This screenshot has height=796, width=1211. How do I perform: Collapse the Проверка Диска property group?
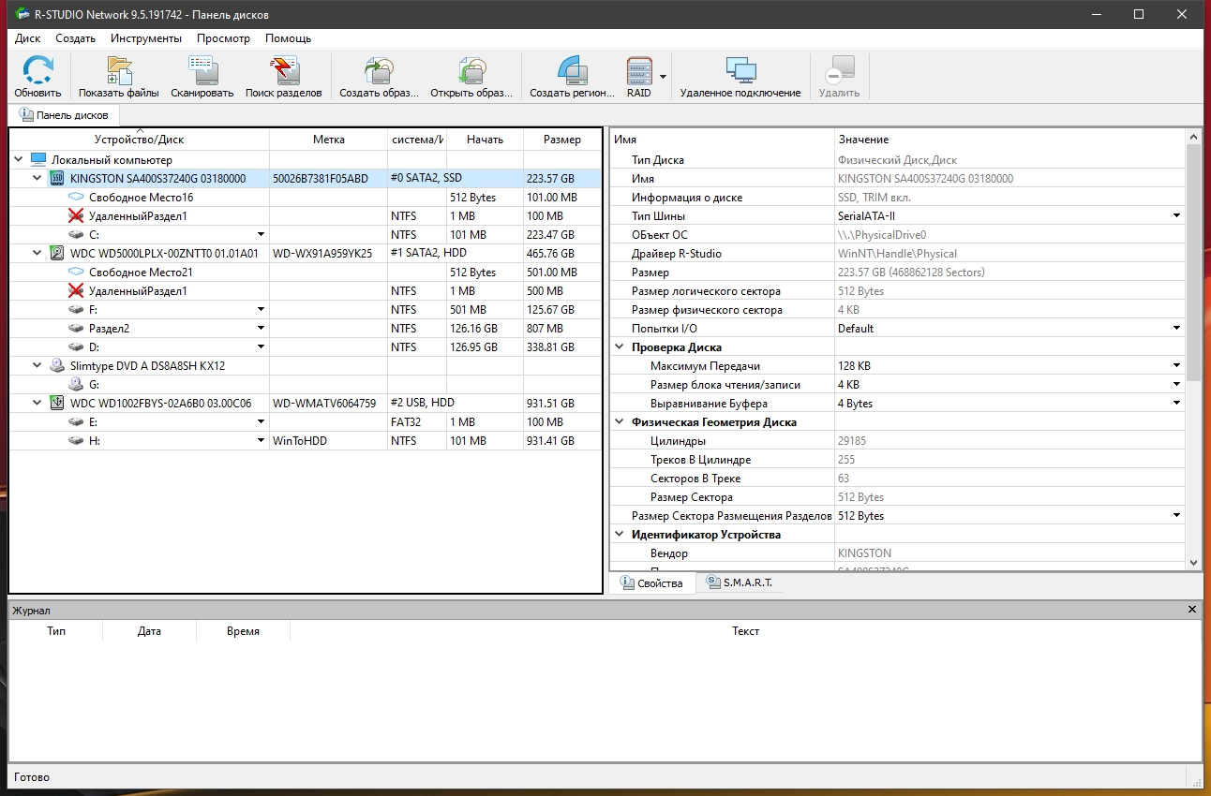(x=620, y=347)
